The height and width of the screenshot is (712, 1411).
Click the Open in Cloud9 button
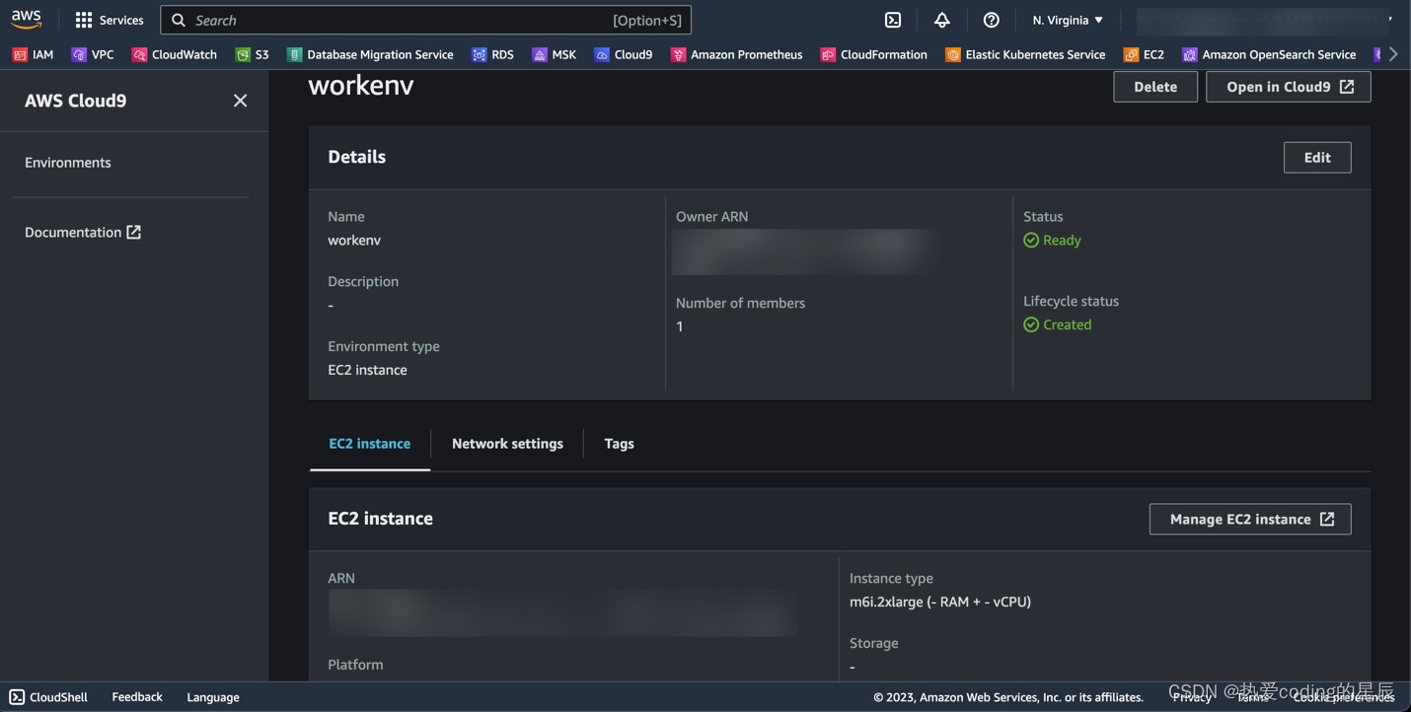1289,87
